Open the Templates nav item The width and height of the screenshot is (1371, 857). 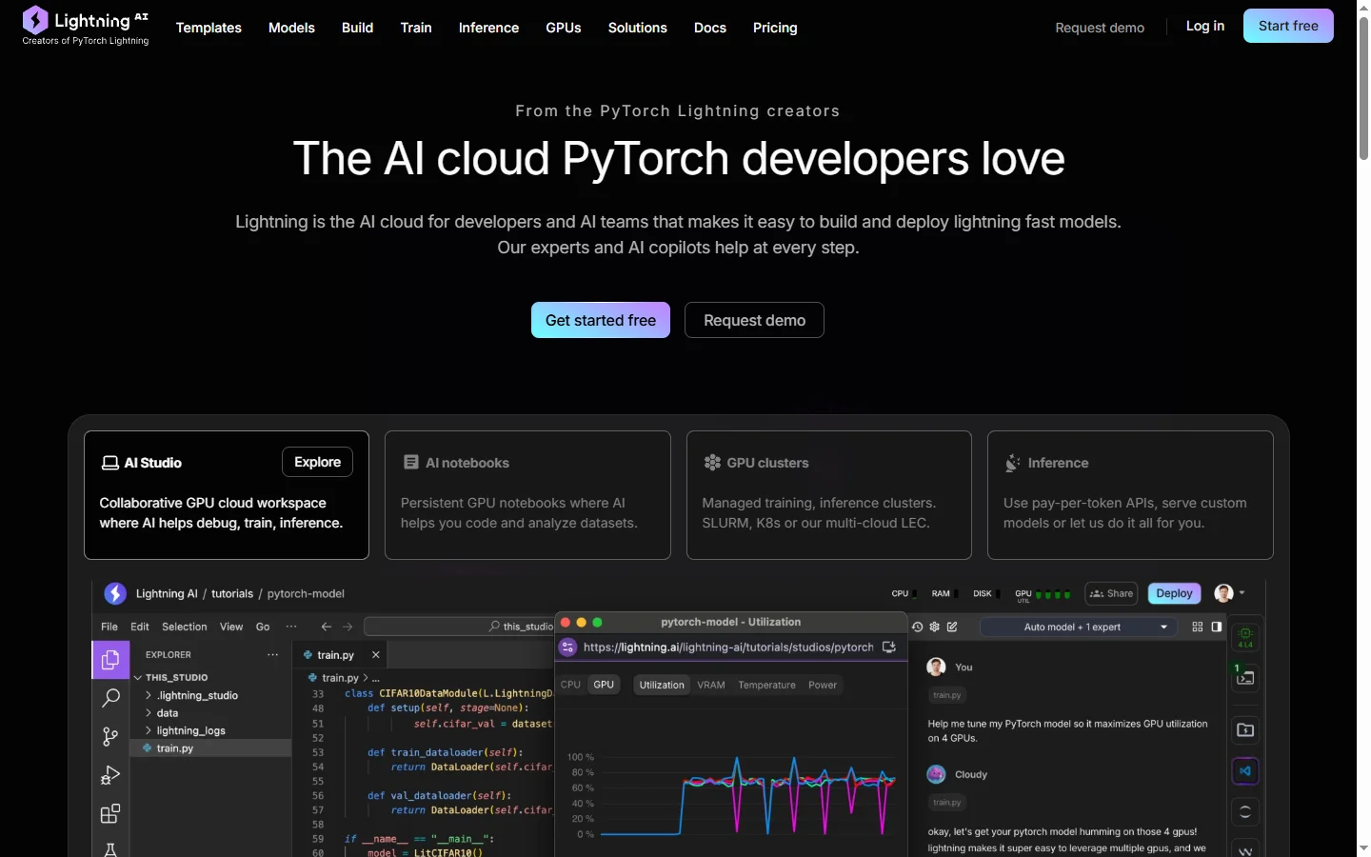coord(209,28)
